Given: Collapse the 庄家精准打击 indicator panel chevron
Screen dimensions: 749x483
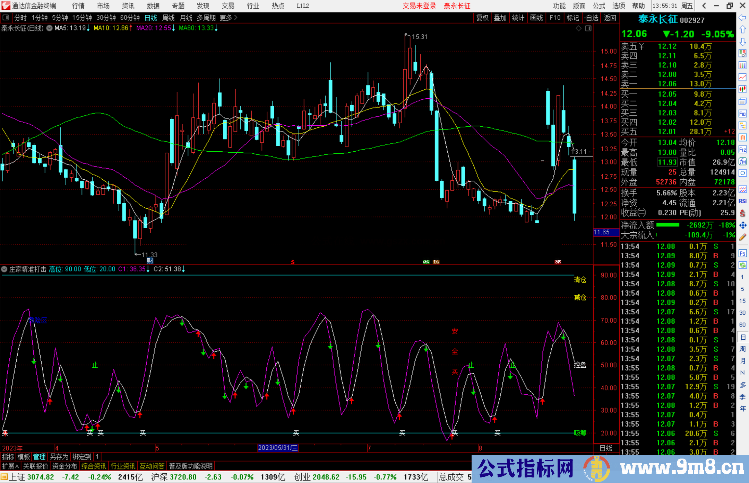Looking at the screenshot, I should coord(5,269).
